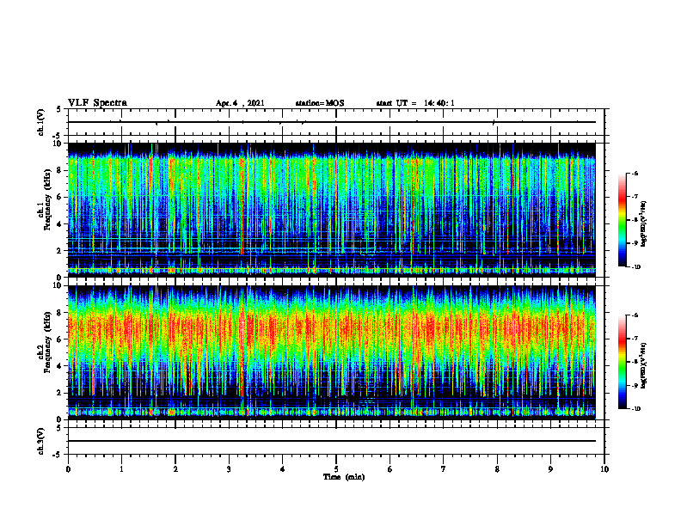Screen dimensions: 681x526
Task: Click the "3" minute tick label
Action: [229, 469]
